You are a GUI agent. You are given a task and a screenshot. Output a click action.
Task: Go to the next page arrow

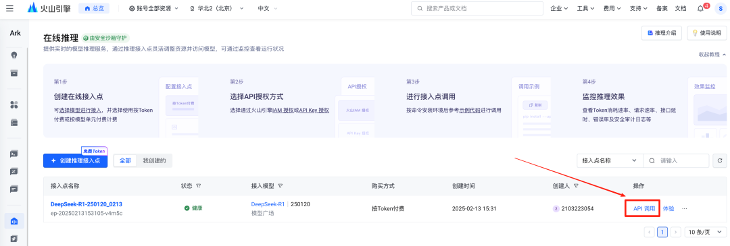(x=676, y=232)
